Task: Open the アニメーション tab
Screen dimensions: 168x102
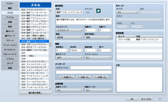Action: 10,45
